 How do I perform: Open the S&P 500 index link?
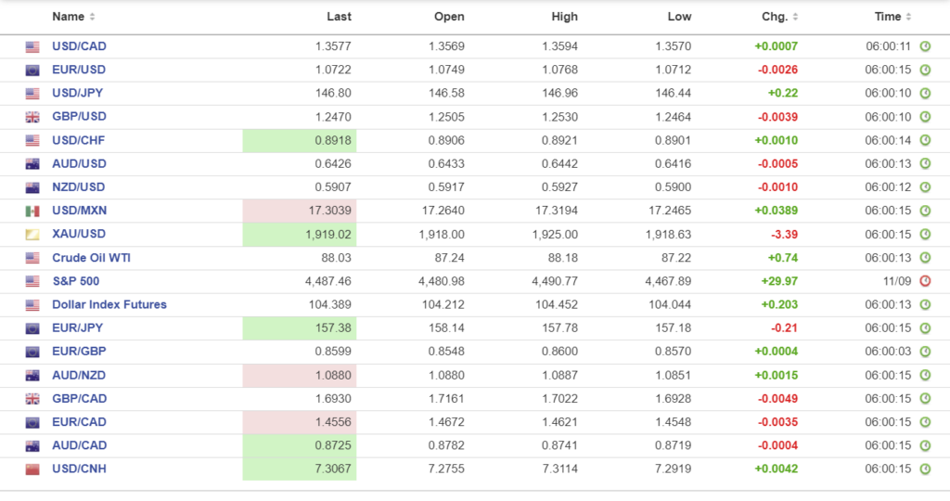pos(75,281)
